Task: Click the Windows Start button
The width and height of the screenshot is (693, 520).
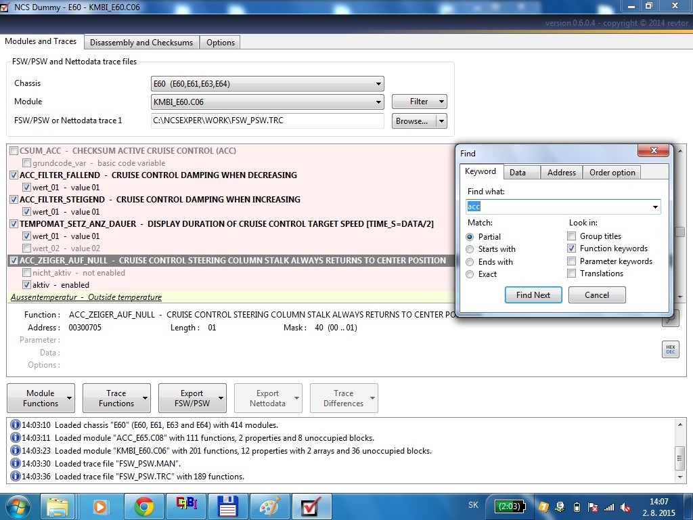Action: tap(16, 506)
